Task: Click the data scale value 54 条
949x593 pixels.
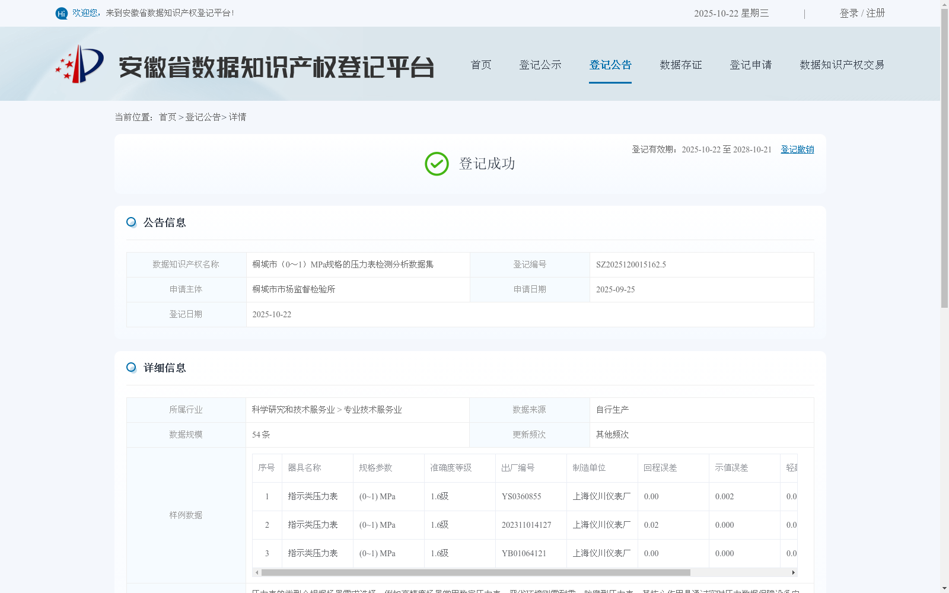Action: click(261, 435)
